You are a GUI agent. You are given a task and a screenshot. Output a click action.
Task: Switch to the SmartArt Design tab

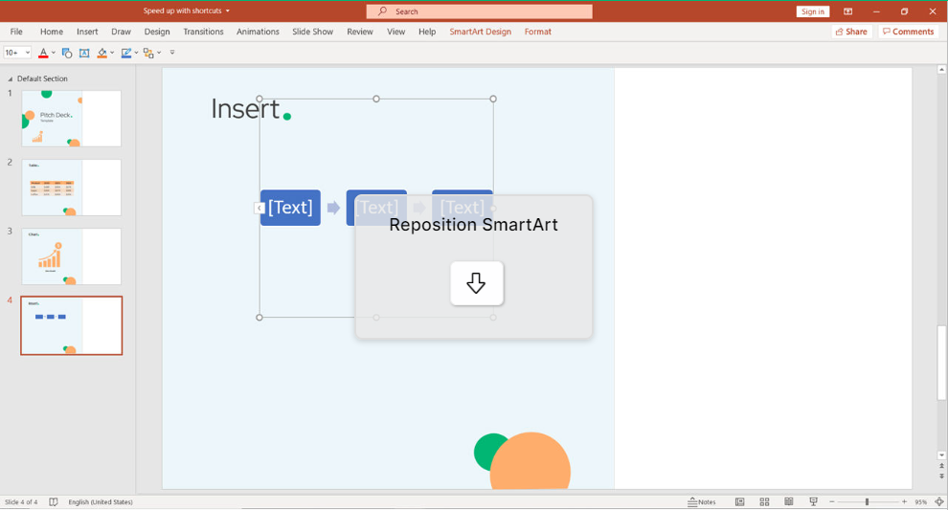(480, 32)
